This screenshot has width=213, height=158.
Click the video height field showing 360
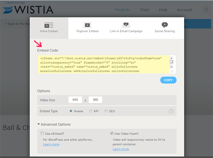95,100
